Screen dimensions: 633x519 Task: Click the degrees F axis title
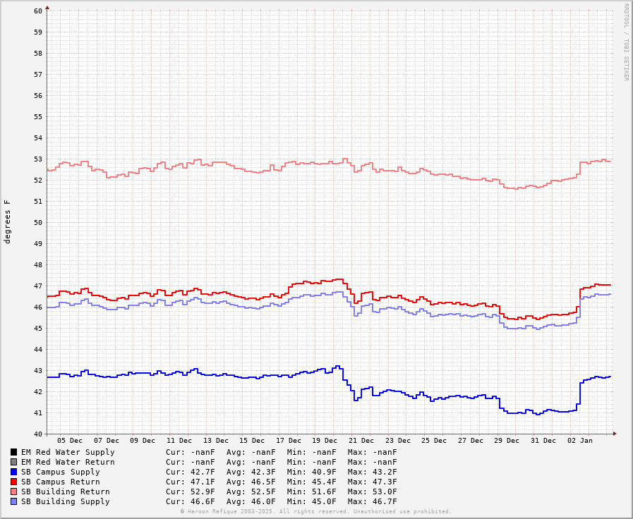[8, 221]
